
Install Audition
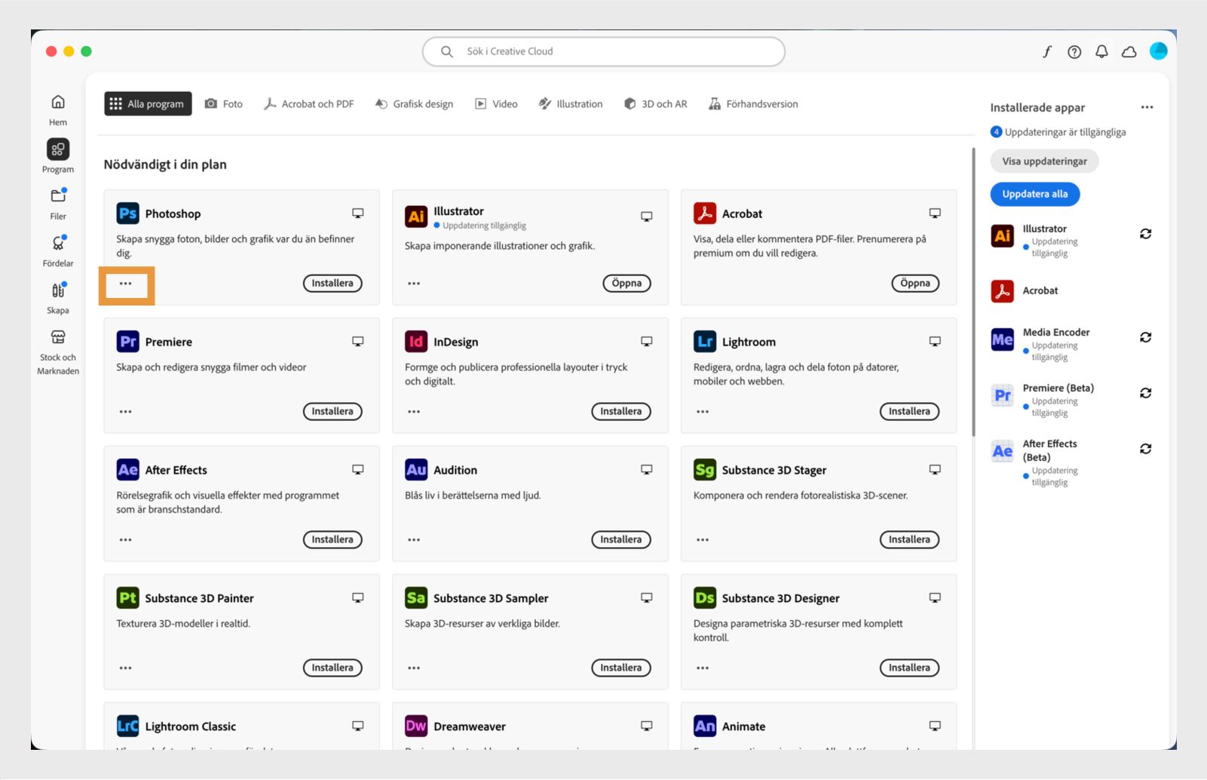click(621, 540)
